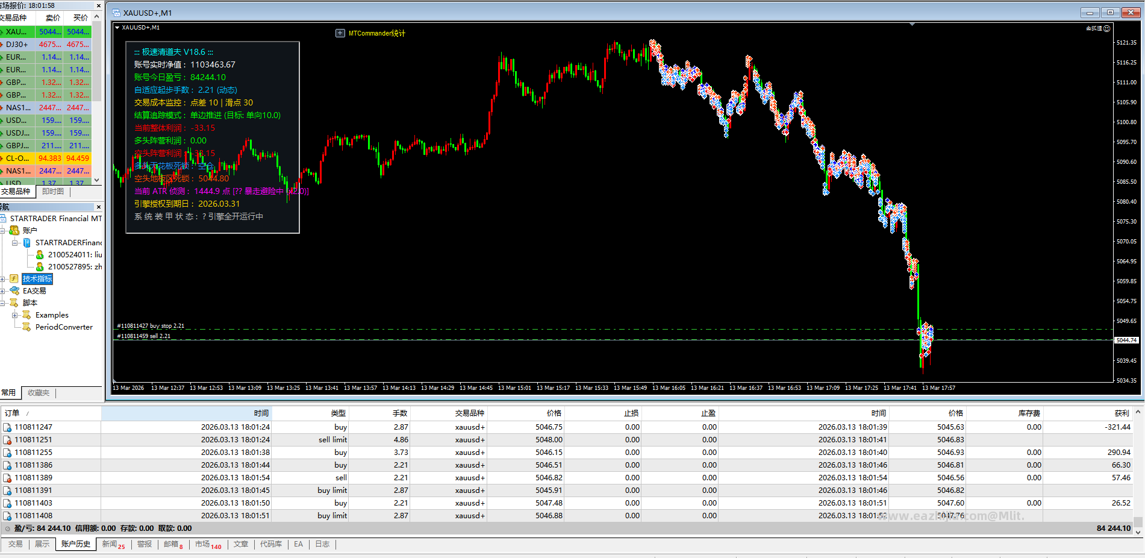
Task: Switch to the 收藏夹 favorites tab
Action: [x=39, y=393]
